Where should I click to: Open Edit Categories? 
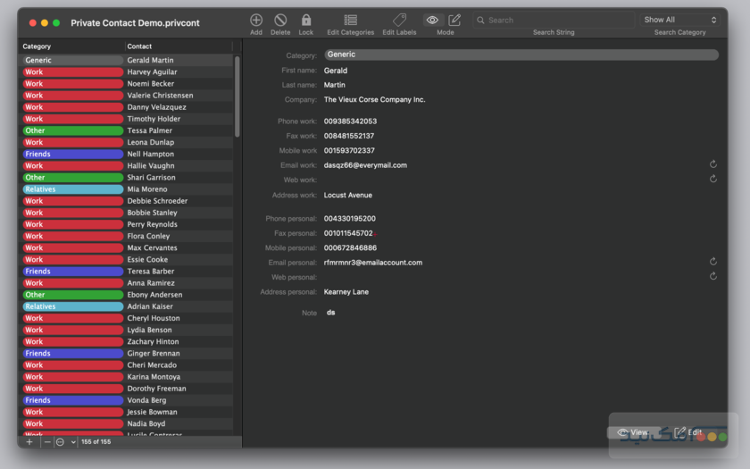[351, 20]
